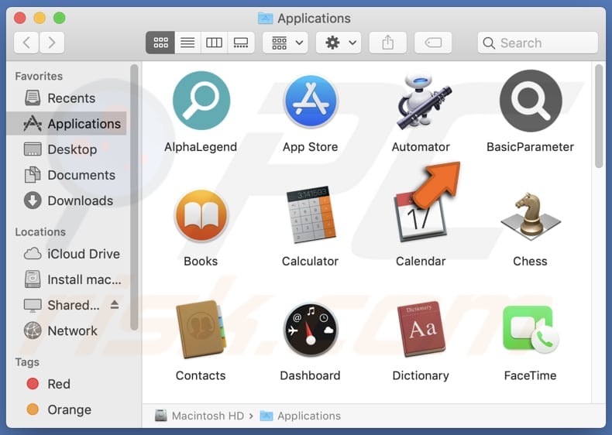Click the Dictionary name label
612x435 pixels.
[x=421, y=375]
